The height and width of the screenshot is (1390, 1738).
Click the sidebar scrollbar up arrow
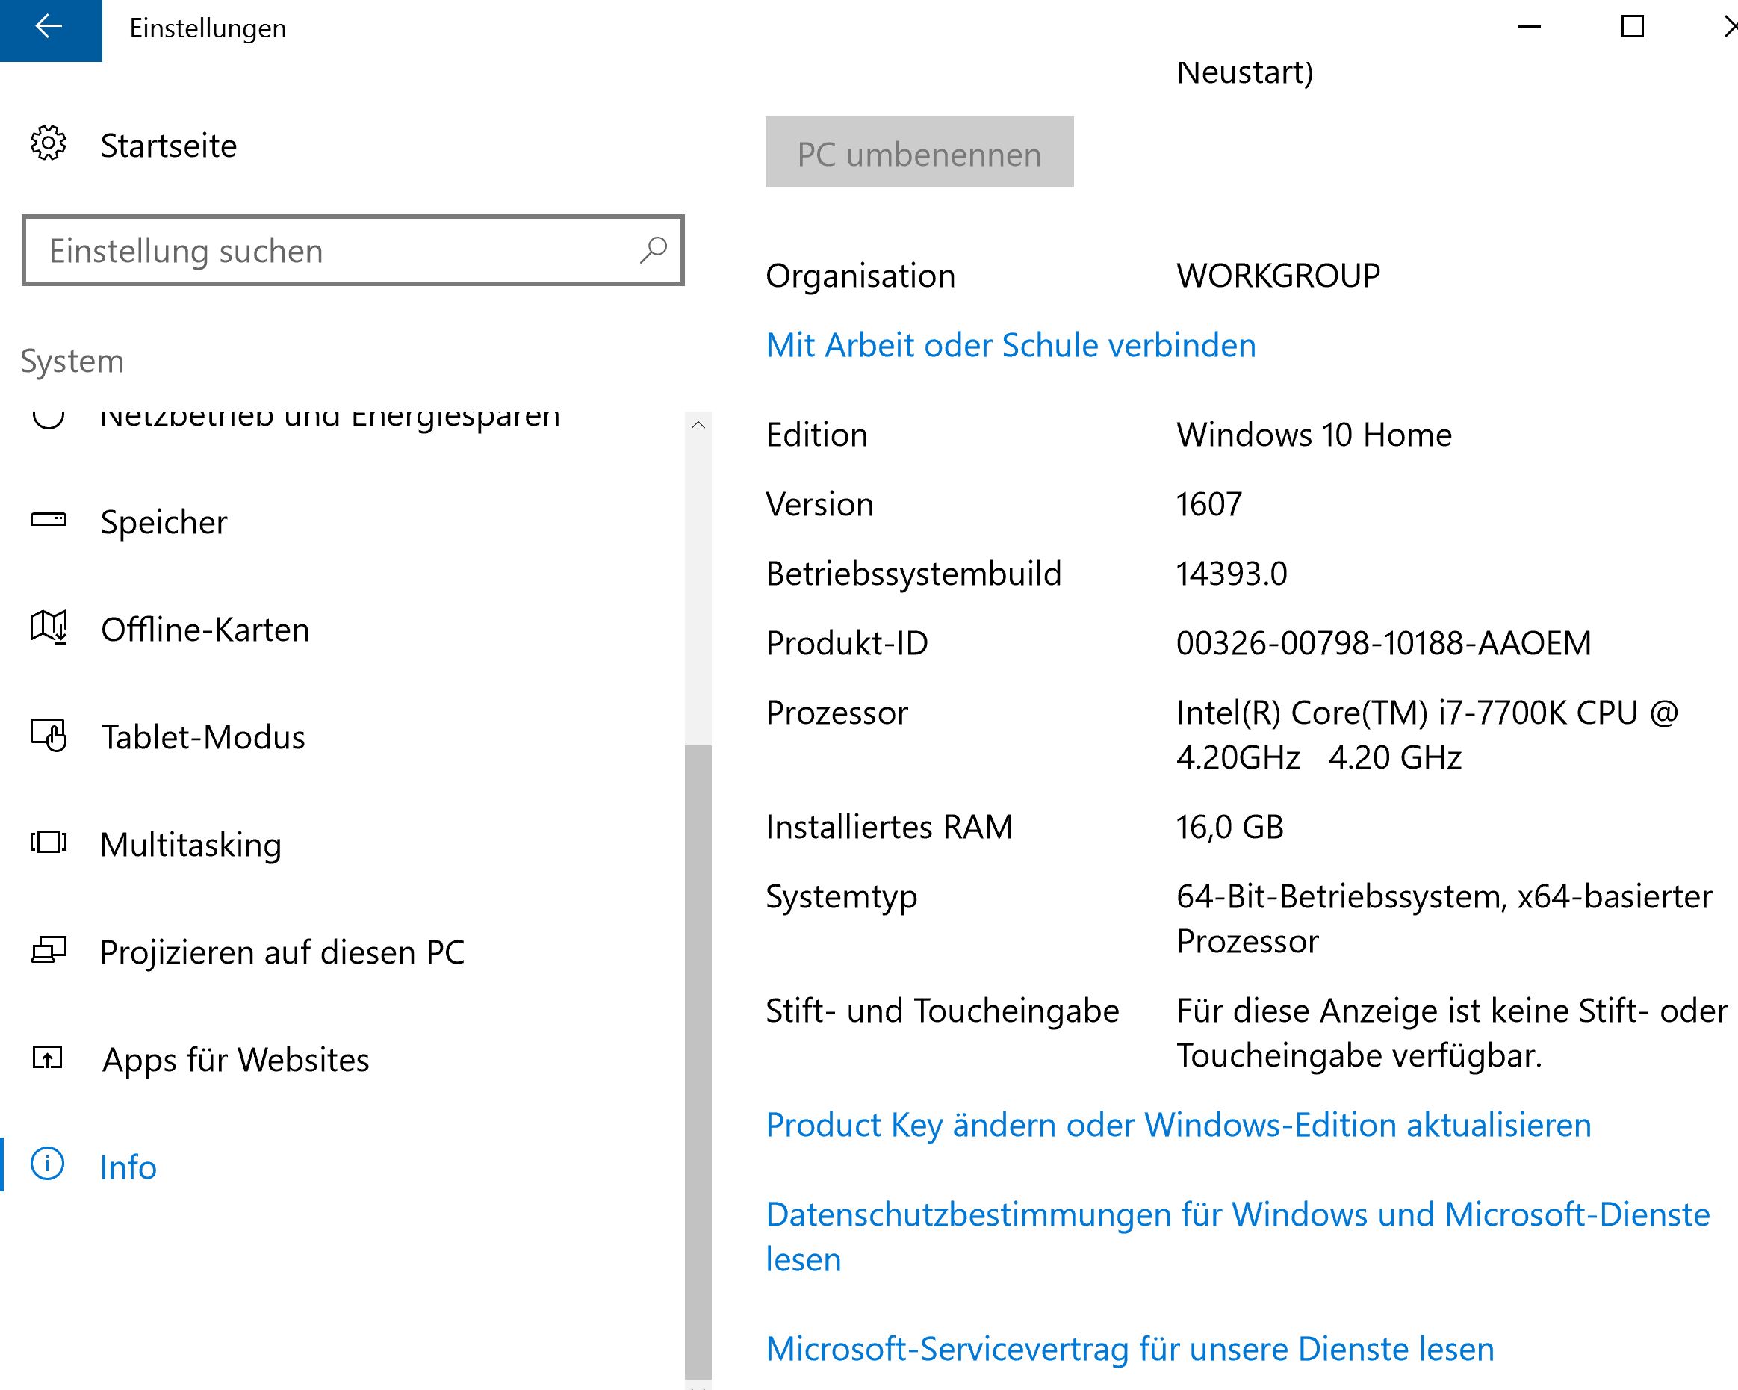click(698, 425)
